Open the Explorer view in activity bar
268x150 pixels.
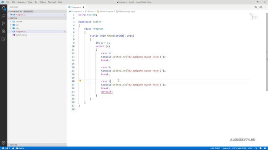pyautogui.click(x=3, y=8)
